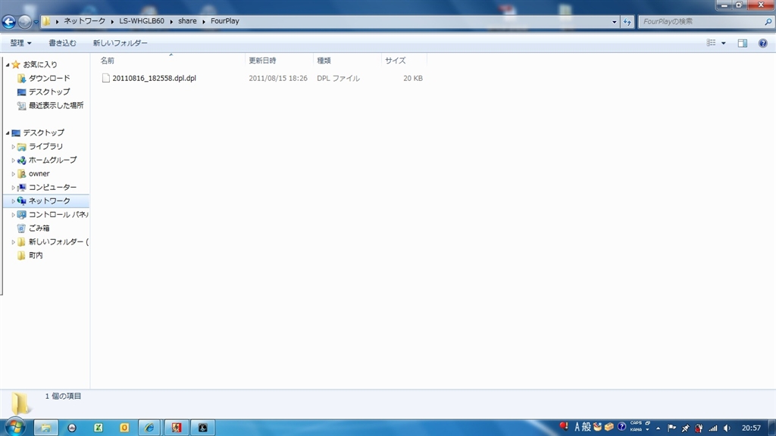This screenshot has height=436, width=776.
Task: Expand the ネットワーク tree node
Action: (x=14, y=201)
